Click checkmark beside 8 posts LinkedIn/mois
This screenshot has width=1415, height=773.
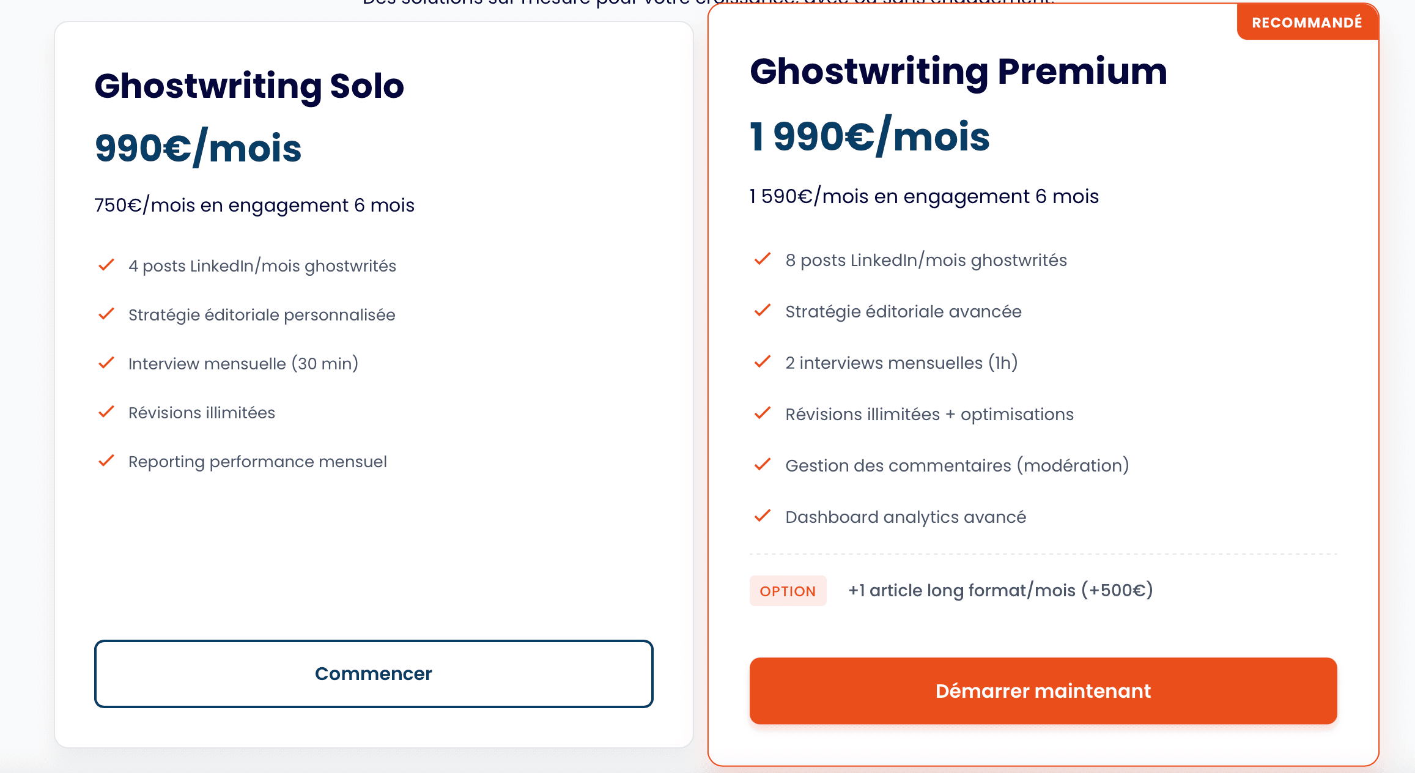click(763, 259)
